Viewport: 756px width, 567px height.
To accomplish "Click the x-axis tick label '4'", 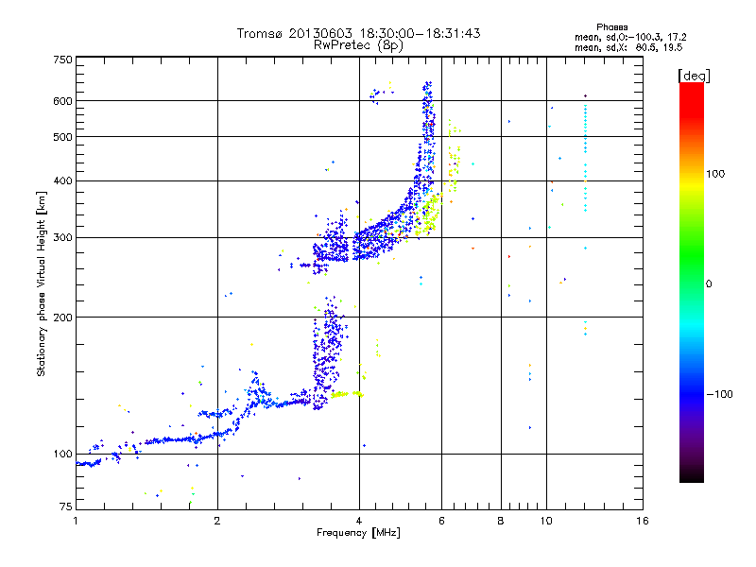I will pyautogui.click(x=359, y=521).
